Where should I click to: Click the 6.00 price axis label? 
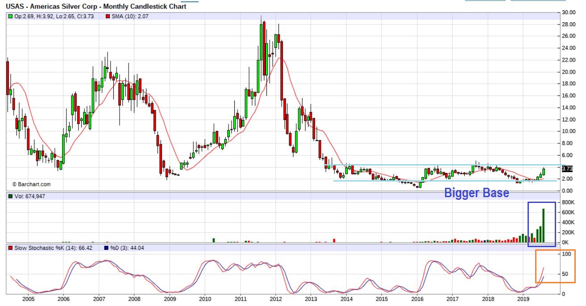click(x=566, y=155)
